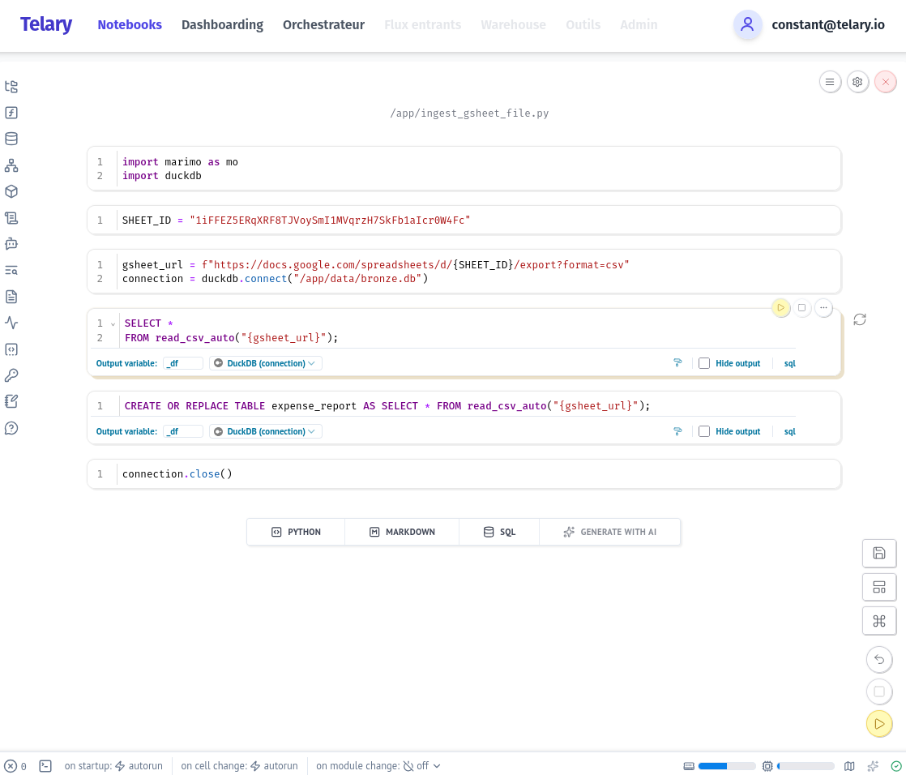Open the Orchestrateur menu item

tap(323, 25)
